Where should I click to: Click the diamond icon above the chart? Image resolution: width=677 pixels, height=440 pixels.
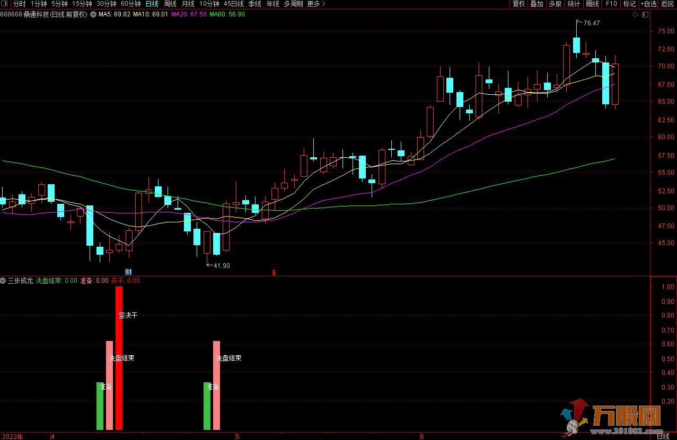pos(636,15)
